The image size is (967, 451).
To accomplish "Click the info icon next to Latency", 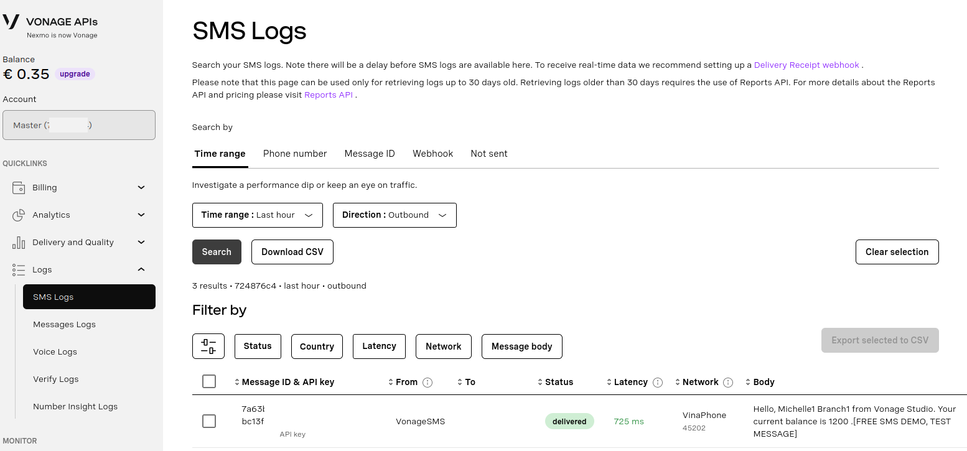I will point(658,382).
